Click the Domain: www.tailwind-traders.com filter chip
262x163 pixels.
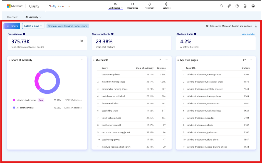68,26
